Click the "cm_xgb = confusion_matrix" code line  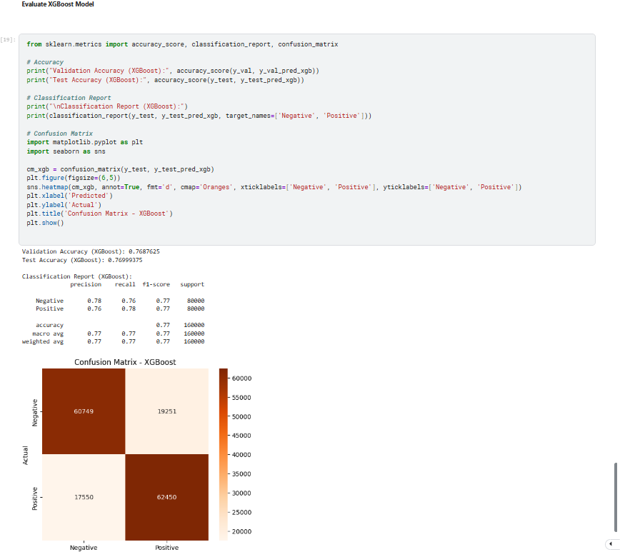[x=120, y=169]
